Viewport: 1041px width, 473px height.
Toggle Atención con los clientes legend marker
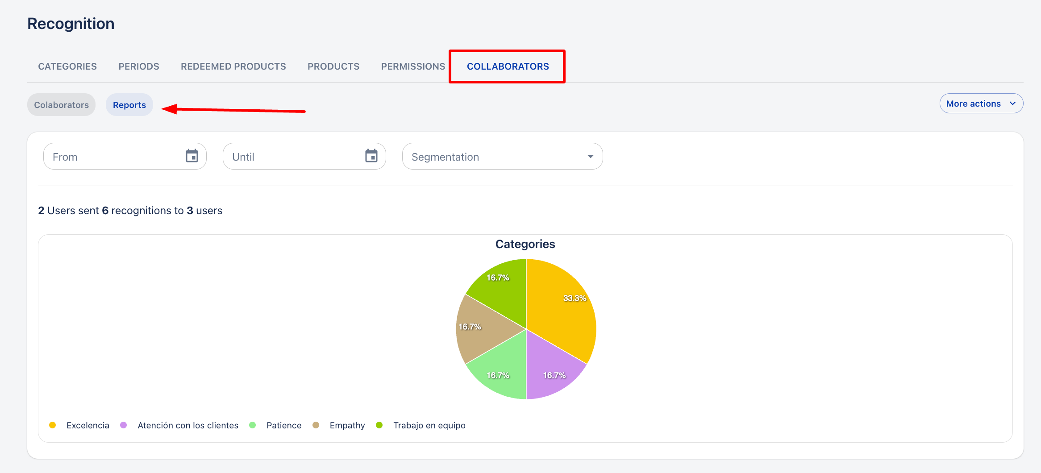124,425
